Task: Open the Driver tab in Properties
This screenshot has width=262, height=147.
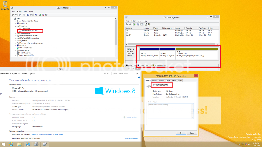Action: (x=168, y=81)
